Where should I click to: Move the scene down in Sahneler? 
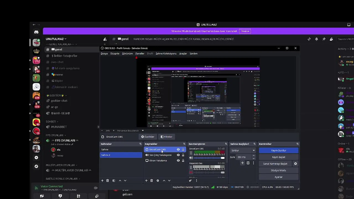pos(125,180)
